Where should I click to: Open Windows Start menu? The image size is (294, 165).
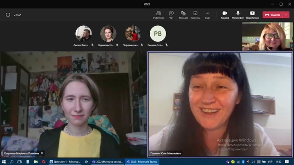tap(4, 162)
